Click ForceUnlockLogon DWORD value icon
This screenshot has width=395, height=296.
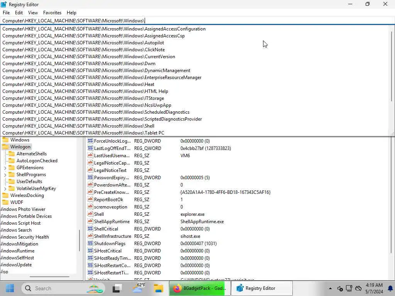[x=90, y=141]
